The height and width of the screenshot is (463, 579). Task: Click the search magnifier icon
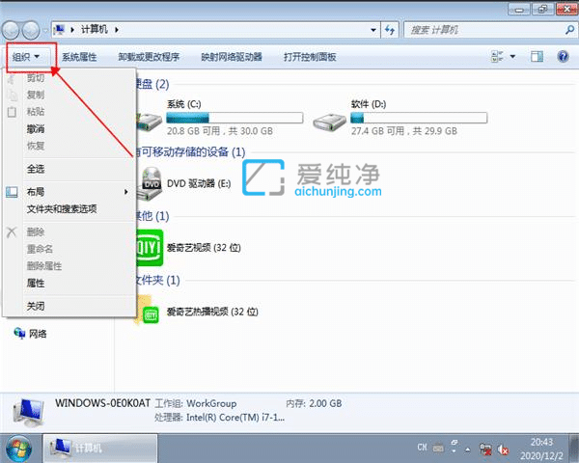(569, 30)
